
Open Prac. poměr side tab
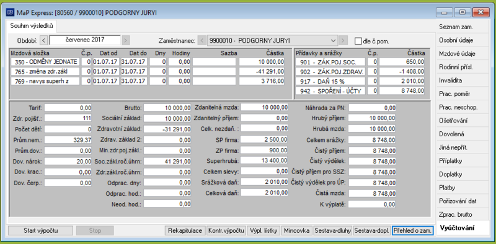pos(463,94)
